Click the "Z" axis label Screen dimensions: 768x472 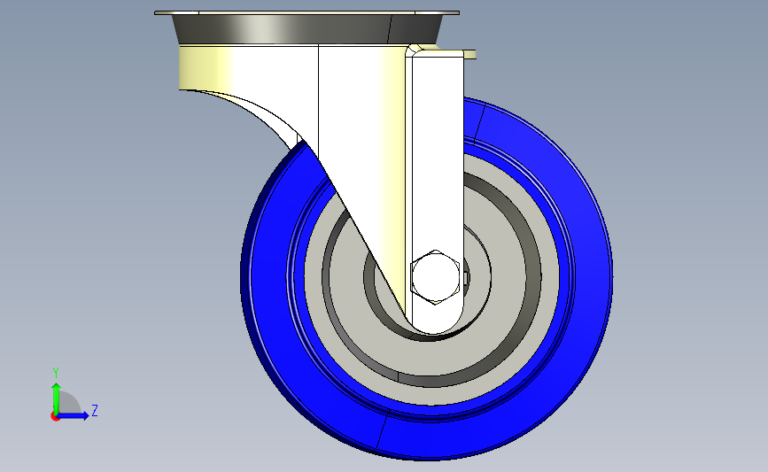pos(95,410)
